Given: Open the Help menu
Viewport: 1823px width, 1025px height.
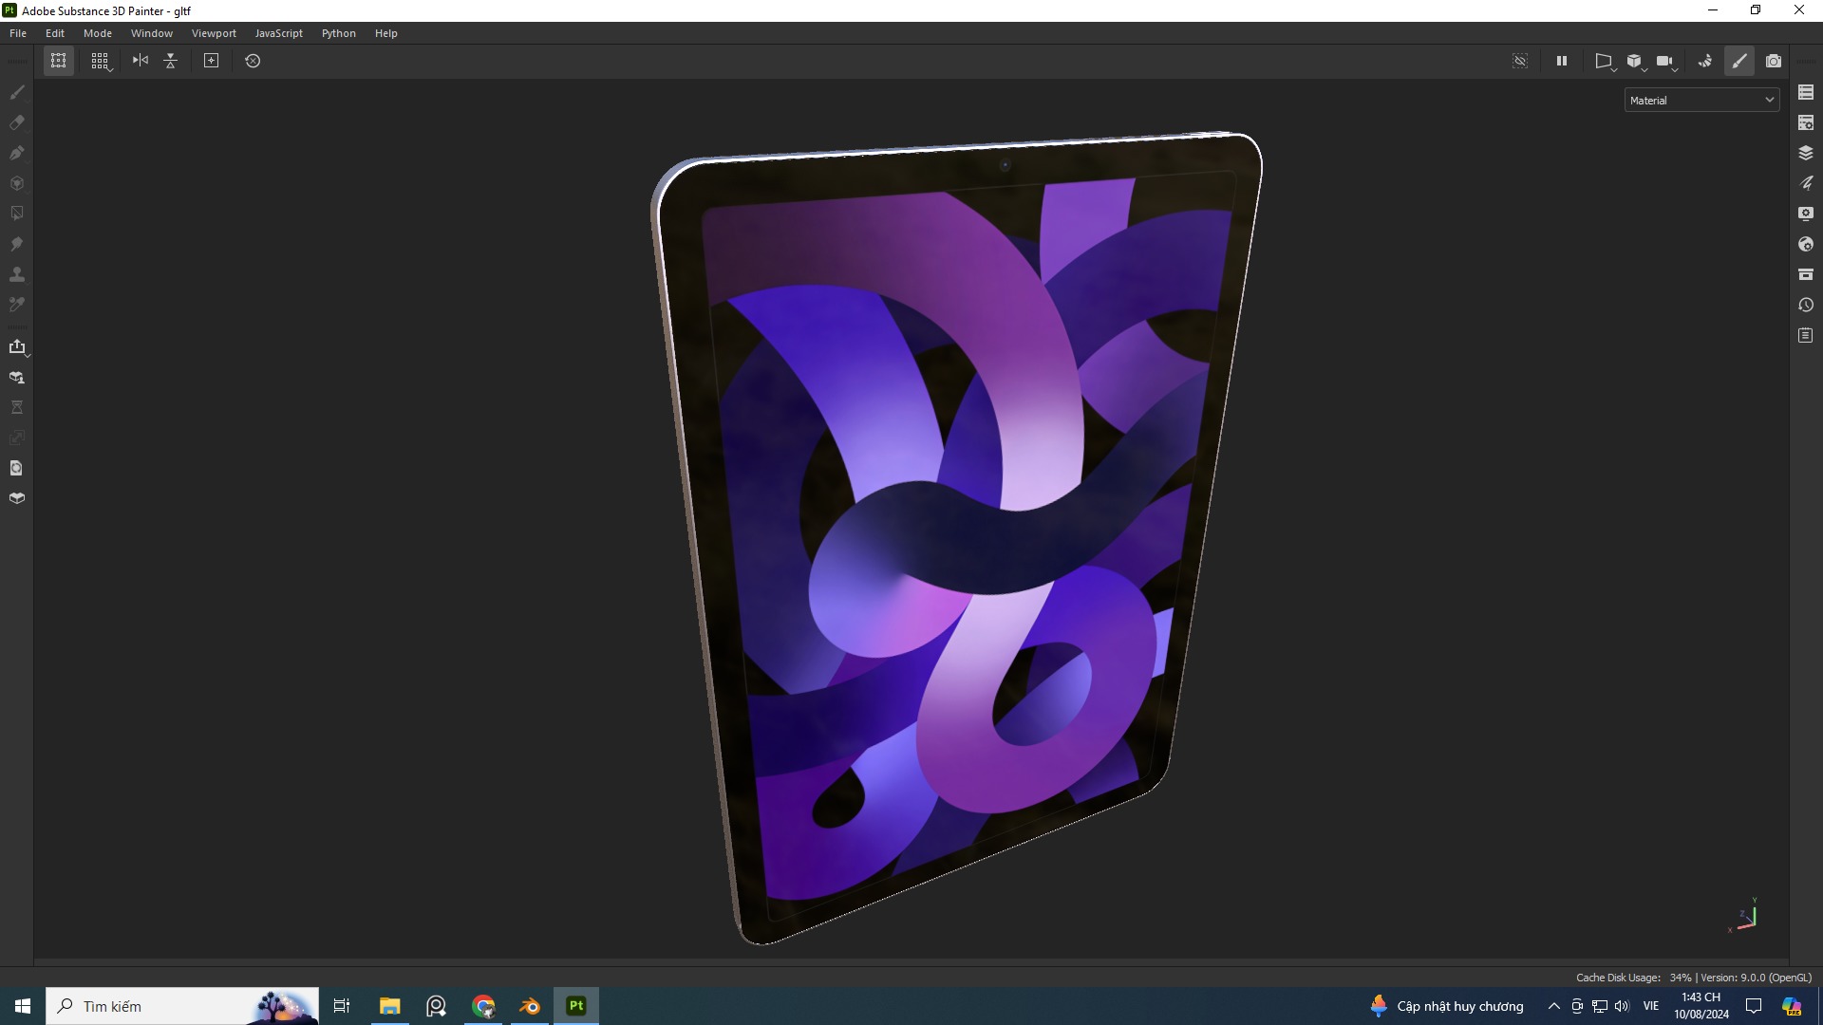Looking at the screenshot, I should tap(386, 33).
